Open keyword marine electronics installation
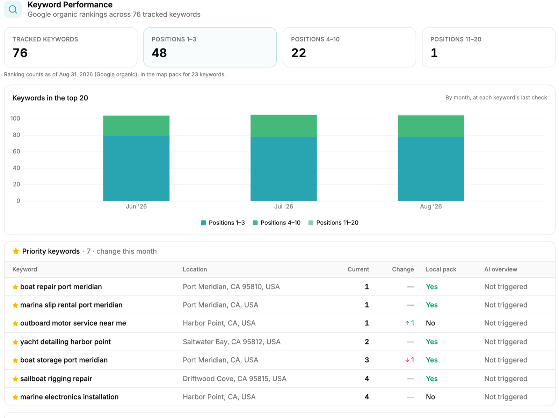This screenshot has width=559, height=418. 69,397
